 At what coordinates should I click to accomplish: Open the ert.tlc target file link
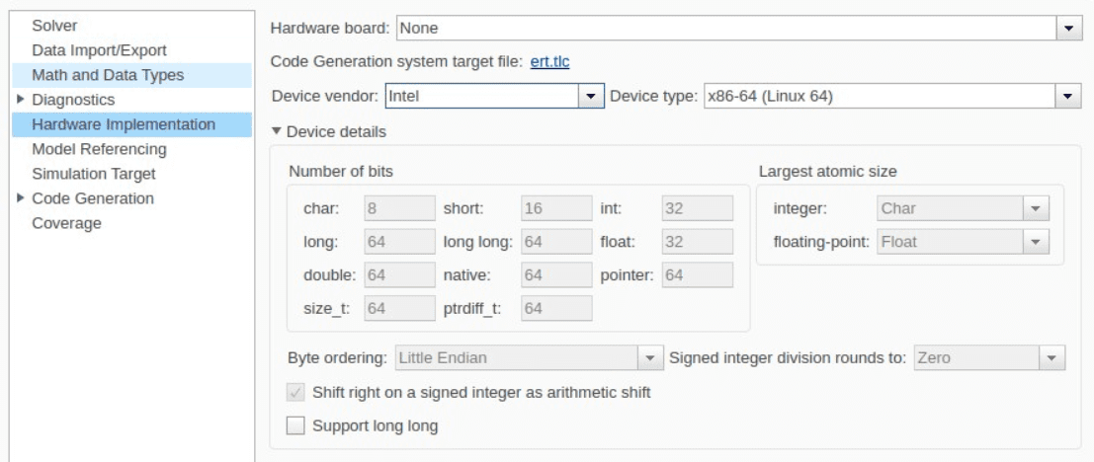pos(550,61)
